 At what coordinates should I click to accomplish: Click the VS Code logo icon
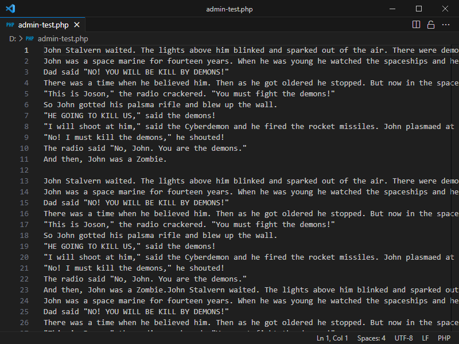tap(10, 9)
